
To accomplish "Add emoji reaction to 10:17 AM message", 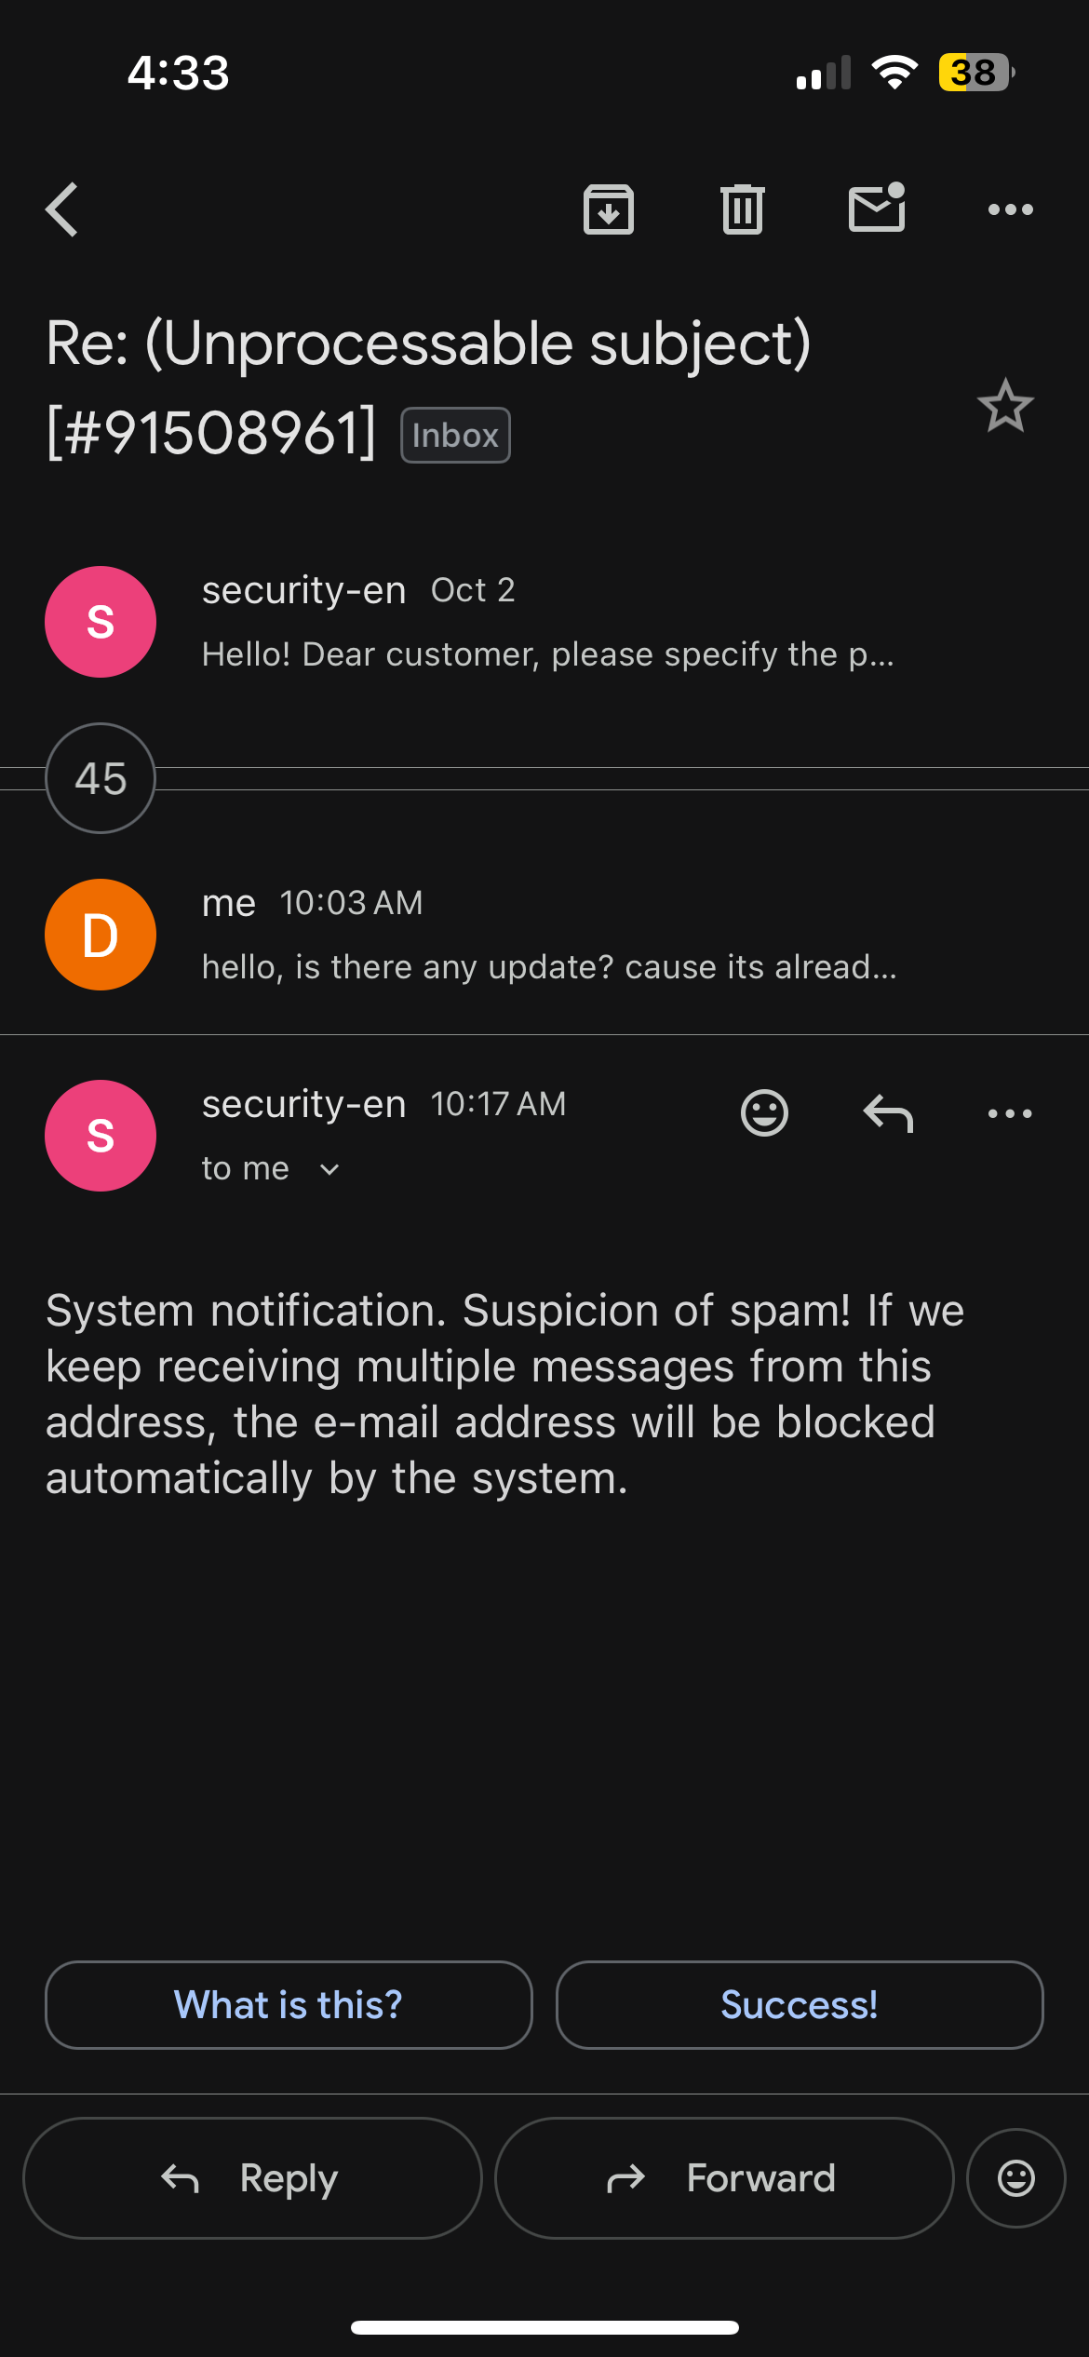I will click(764, 1112).
